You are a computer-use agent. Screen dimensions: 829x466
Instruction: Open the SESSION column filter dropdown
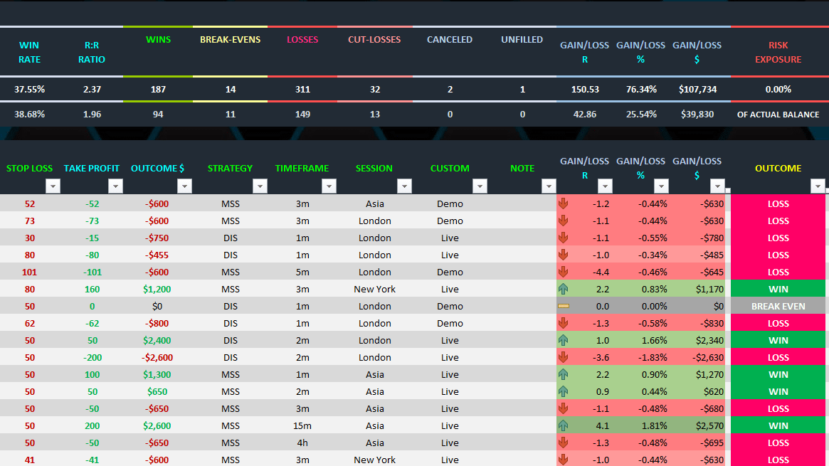pos(404,186)
